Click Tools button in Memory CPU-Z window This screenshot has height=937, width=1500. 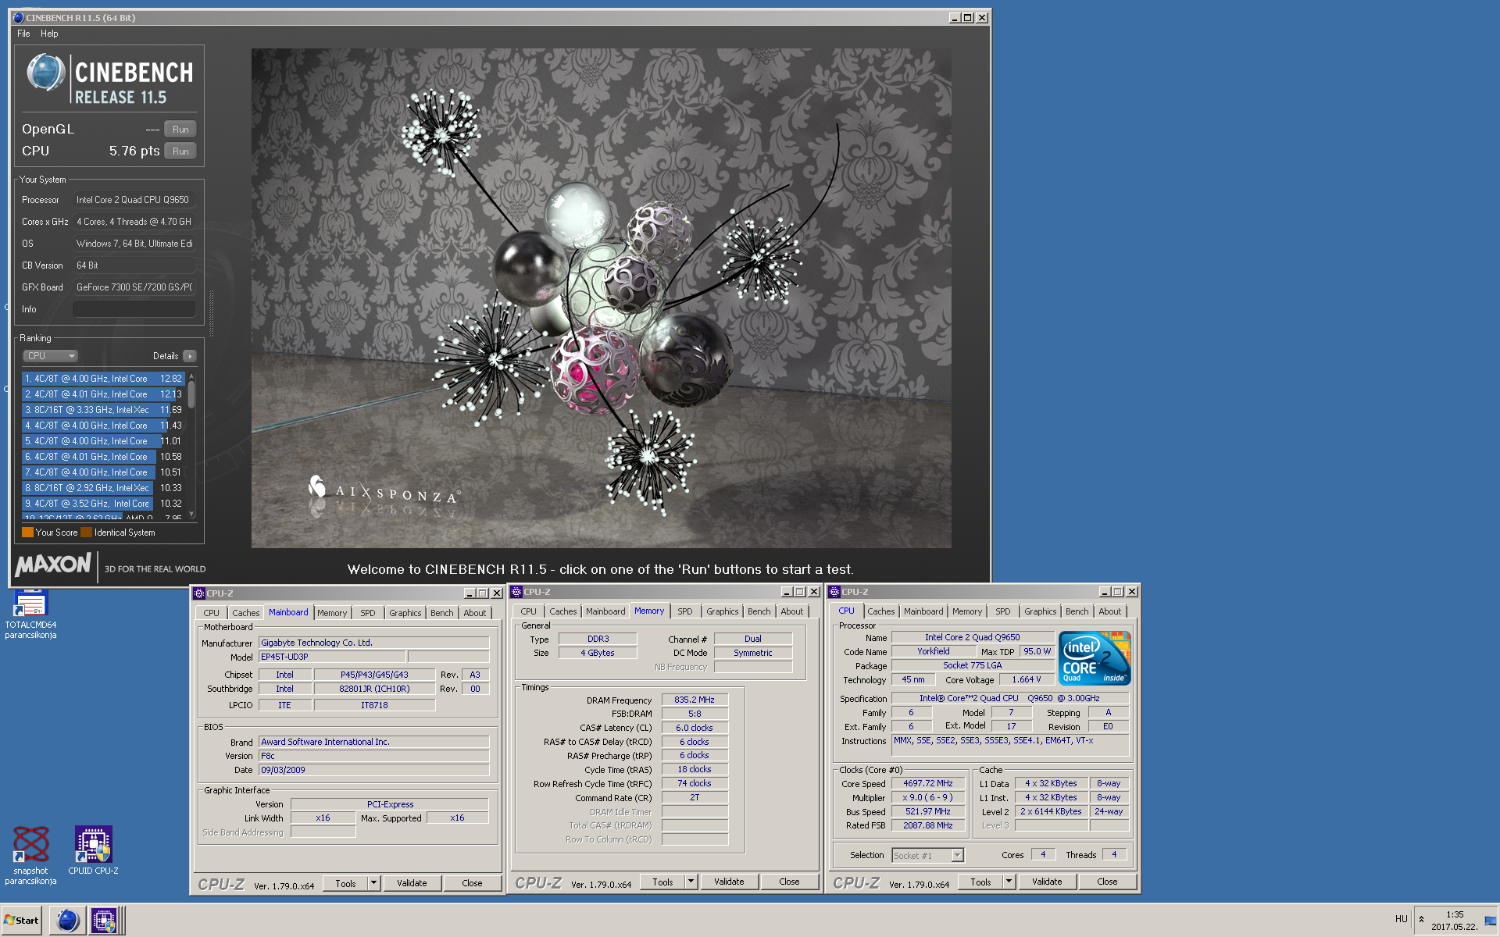662,882
